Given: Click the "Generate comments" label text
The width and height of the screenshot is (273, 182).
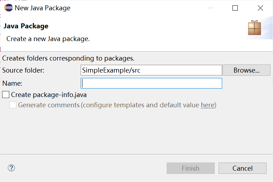Looking at the screenshot, I should 49,105.
